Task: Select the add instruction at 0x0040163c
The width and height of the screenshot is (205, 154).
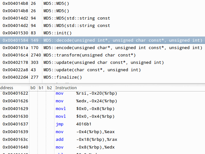Action: coord(102,140)
